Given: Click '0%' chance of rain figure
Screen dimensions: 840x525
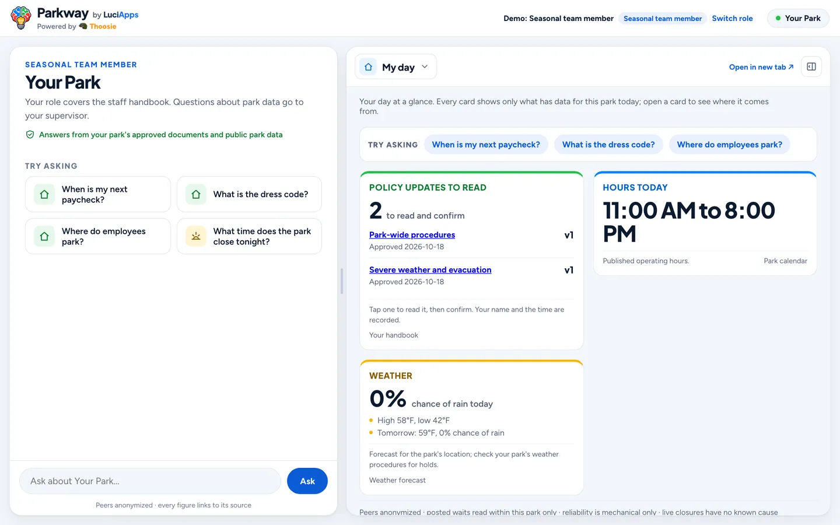Looking at the screenshot, I should tap(388, 399).
